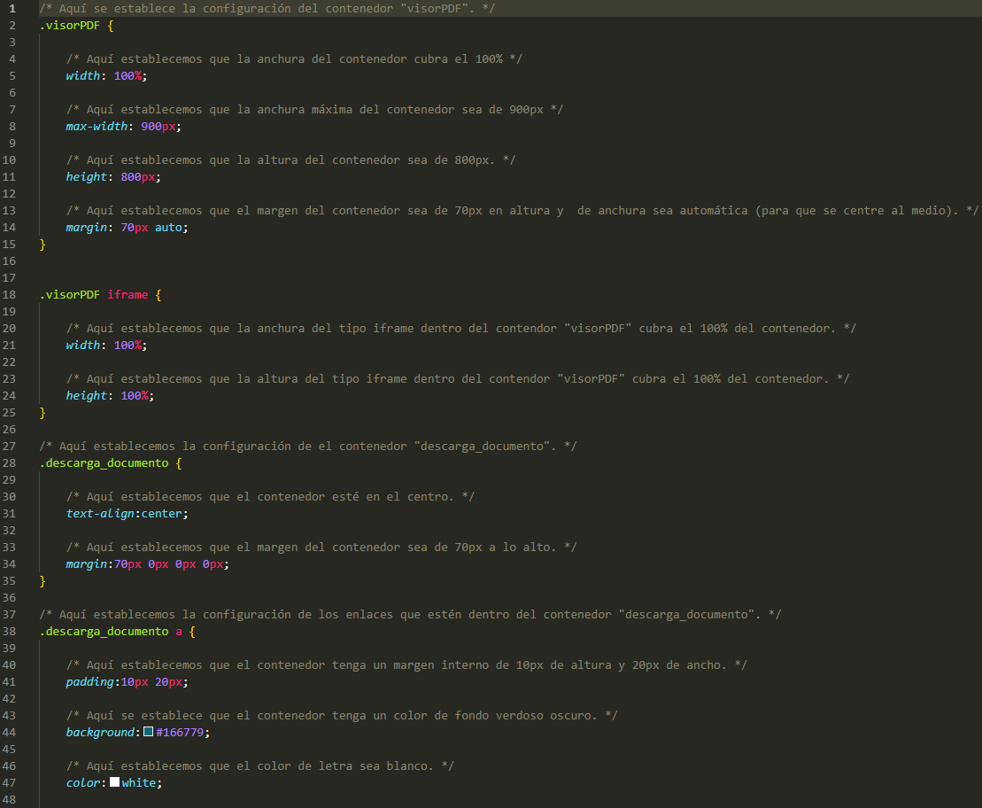Screen dimensions: 982x808
Task: Click the "margin" property on line 34
Action: tap(87, 564)
